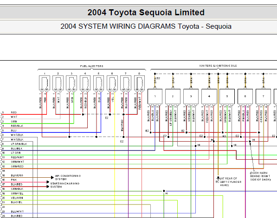Click fuel injector 7 coil symbol
This screenshot has height=218, width=277.
pos(126,83)
